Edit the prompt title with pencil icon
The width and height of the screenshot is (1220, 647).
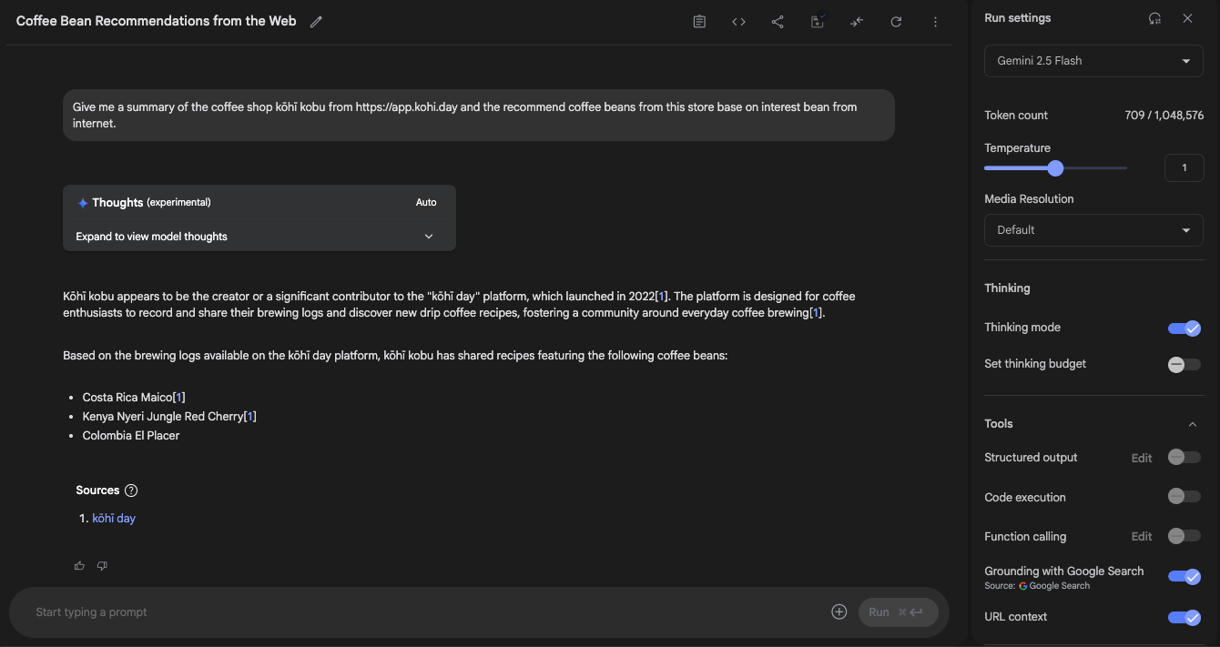[x=316, y=22]
